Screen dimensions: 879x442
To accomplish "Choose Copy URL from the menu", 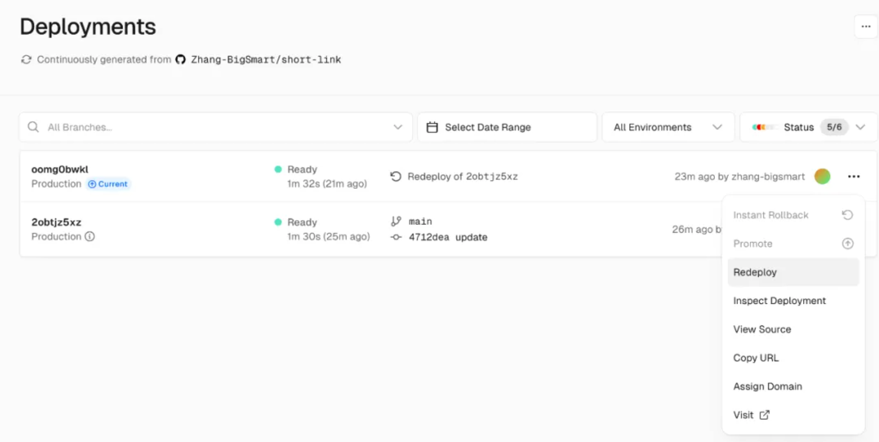I will (793, 358).
